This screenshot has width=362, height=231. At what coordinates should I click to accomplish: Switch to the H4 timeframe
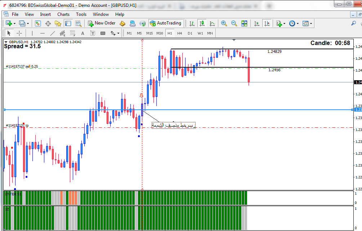click(179, 33)
